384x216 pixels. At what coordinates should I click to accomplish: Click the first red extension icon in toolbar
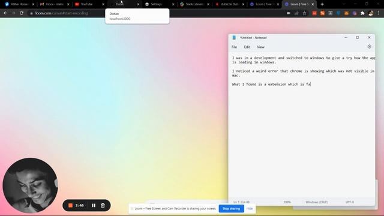(314, 13)
